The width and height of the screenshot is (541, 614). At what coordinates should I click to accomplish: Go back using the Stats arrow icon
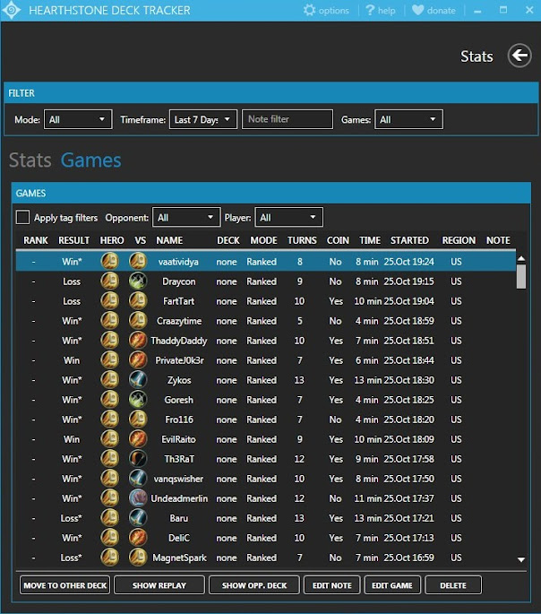520,56
